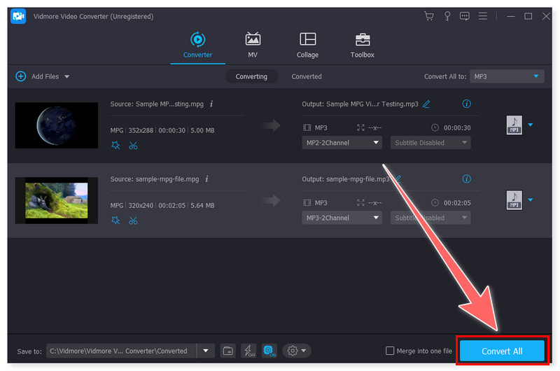Click the pencil rename icon for the first output
Viewport: 560px width, 371px height.
point(426,104)
